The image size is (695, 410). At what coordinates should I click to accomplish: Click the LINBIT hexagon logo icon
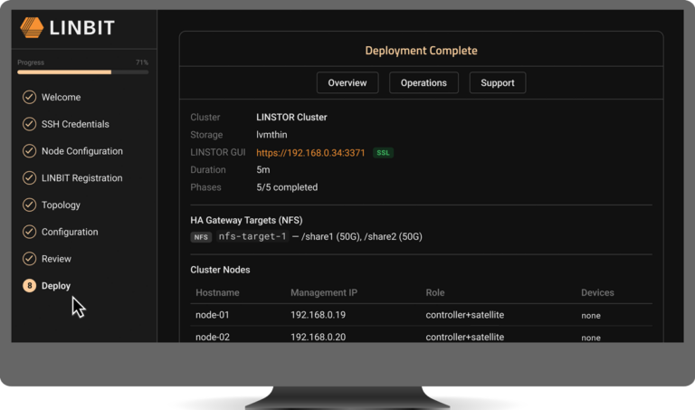pyautogui.click(x=32, y=27)
